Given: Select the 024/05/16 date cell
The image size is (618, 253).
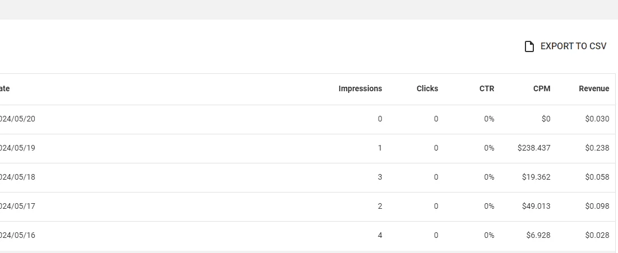Looking at the screenshot, I should 17,235.
